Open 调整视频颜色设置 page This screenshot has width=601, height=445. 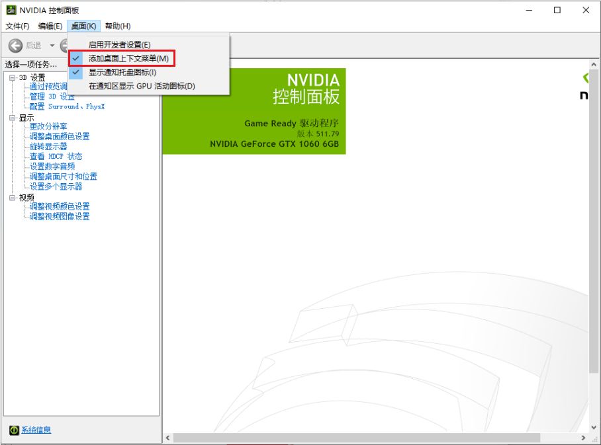pyautogui.click(x=60, y=206)
